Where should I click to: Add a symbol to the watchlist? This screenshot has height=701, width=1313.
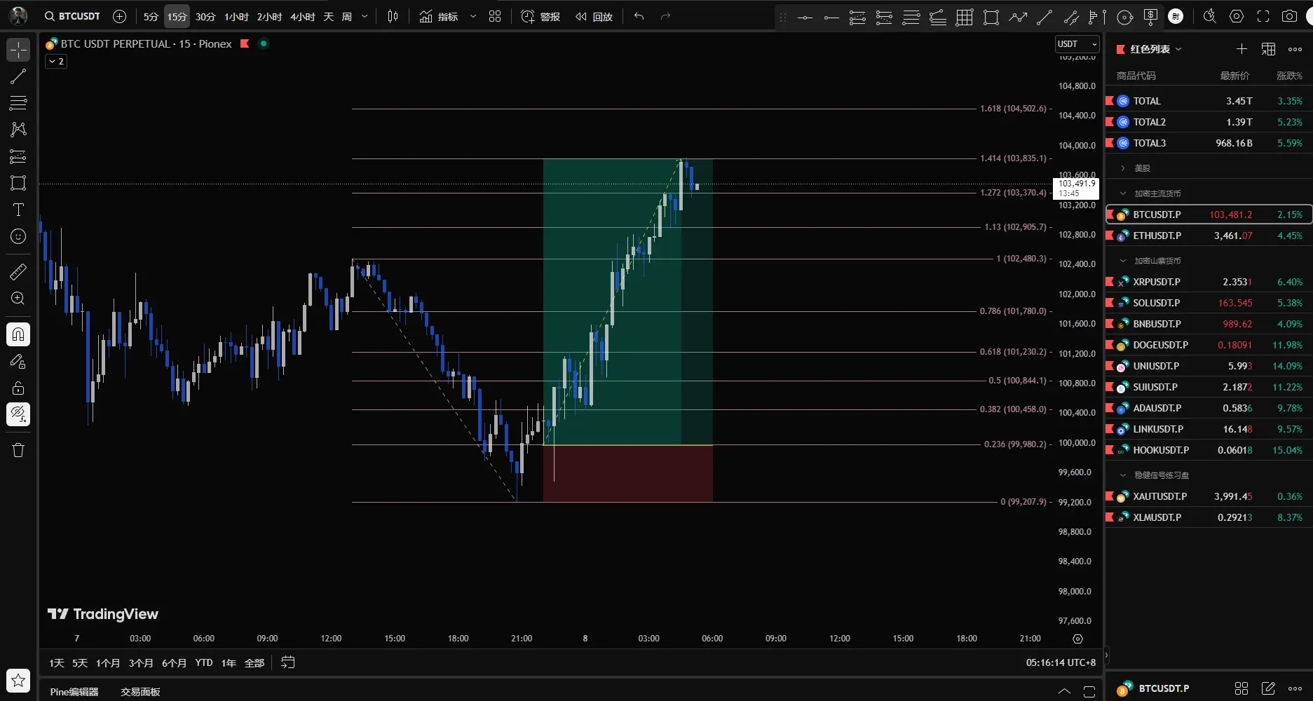[1241, 49]
